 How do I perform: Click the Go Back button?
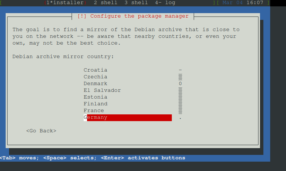pyautogui.click(x=41, y=131)
